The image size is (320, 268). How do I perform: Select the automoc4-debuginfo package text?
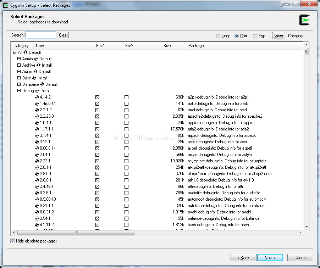(x=227, y=199)
